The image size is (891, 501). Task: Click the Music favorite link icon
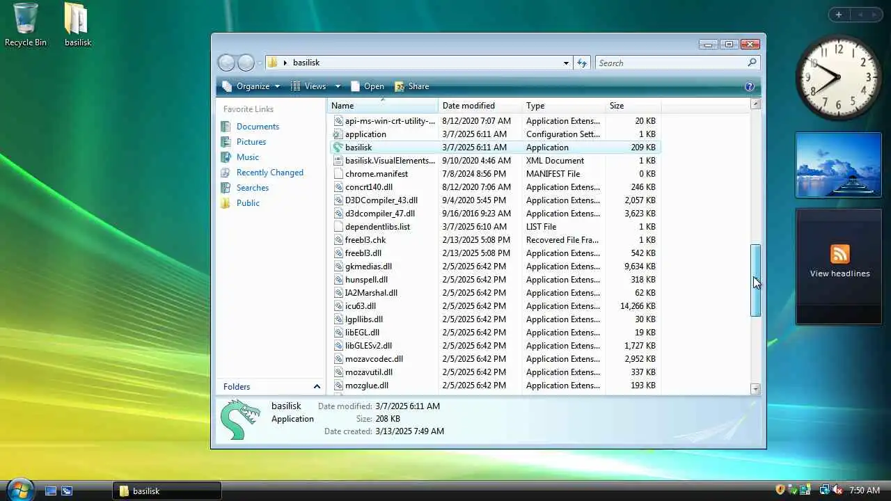click(226, 157)
